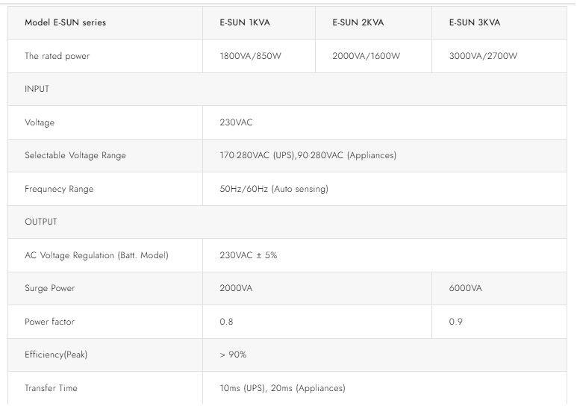This screenshot has width=577, height=409.
Task: Select the 0.9 power factor value
Action: click(456, 322)
